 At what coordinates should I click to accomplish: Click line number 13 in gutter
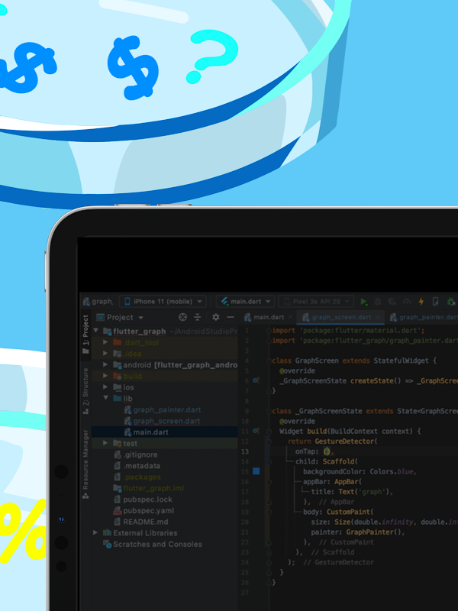[244, 451]
